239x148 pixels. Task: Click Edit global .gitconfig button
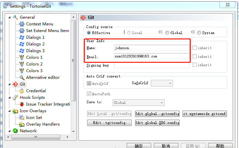157,114
